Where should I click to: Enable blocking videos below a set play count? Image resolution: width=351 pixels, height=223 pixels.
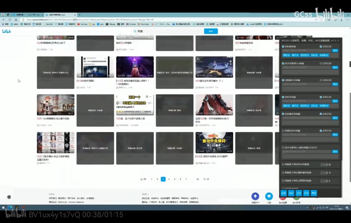click(283, 173)
